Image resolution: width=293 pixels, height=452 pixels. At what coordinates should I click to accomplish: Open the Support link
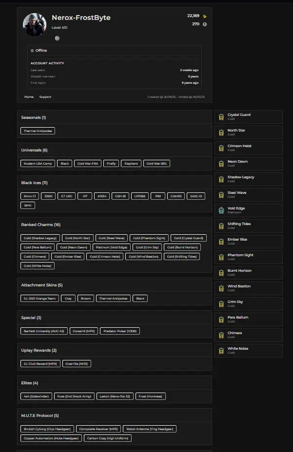click(x=45, y=97)
